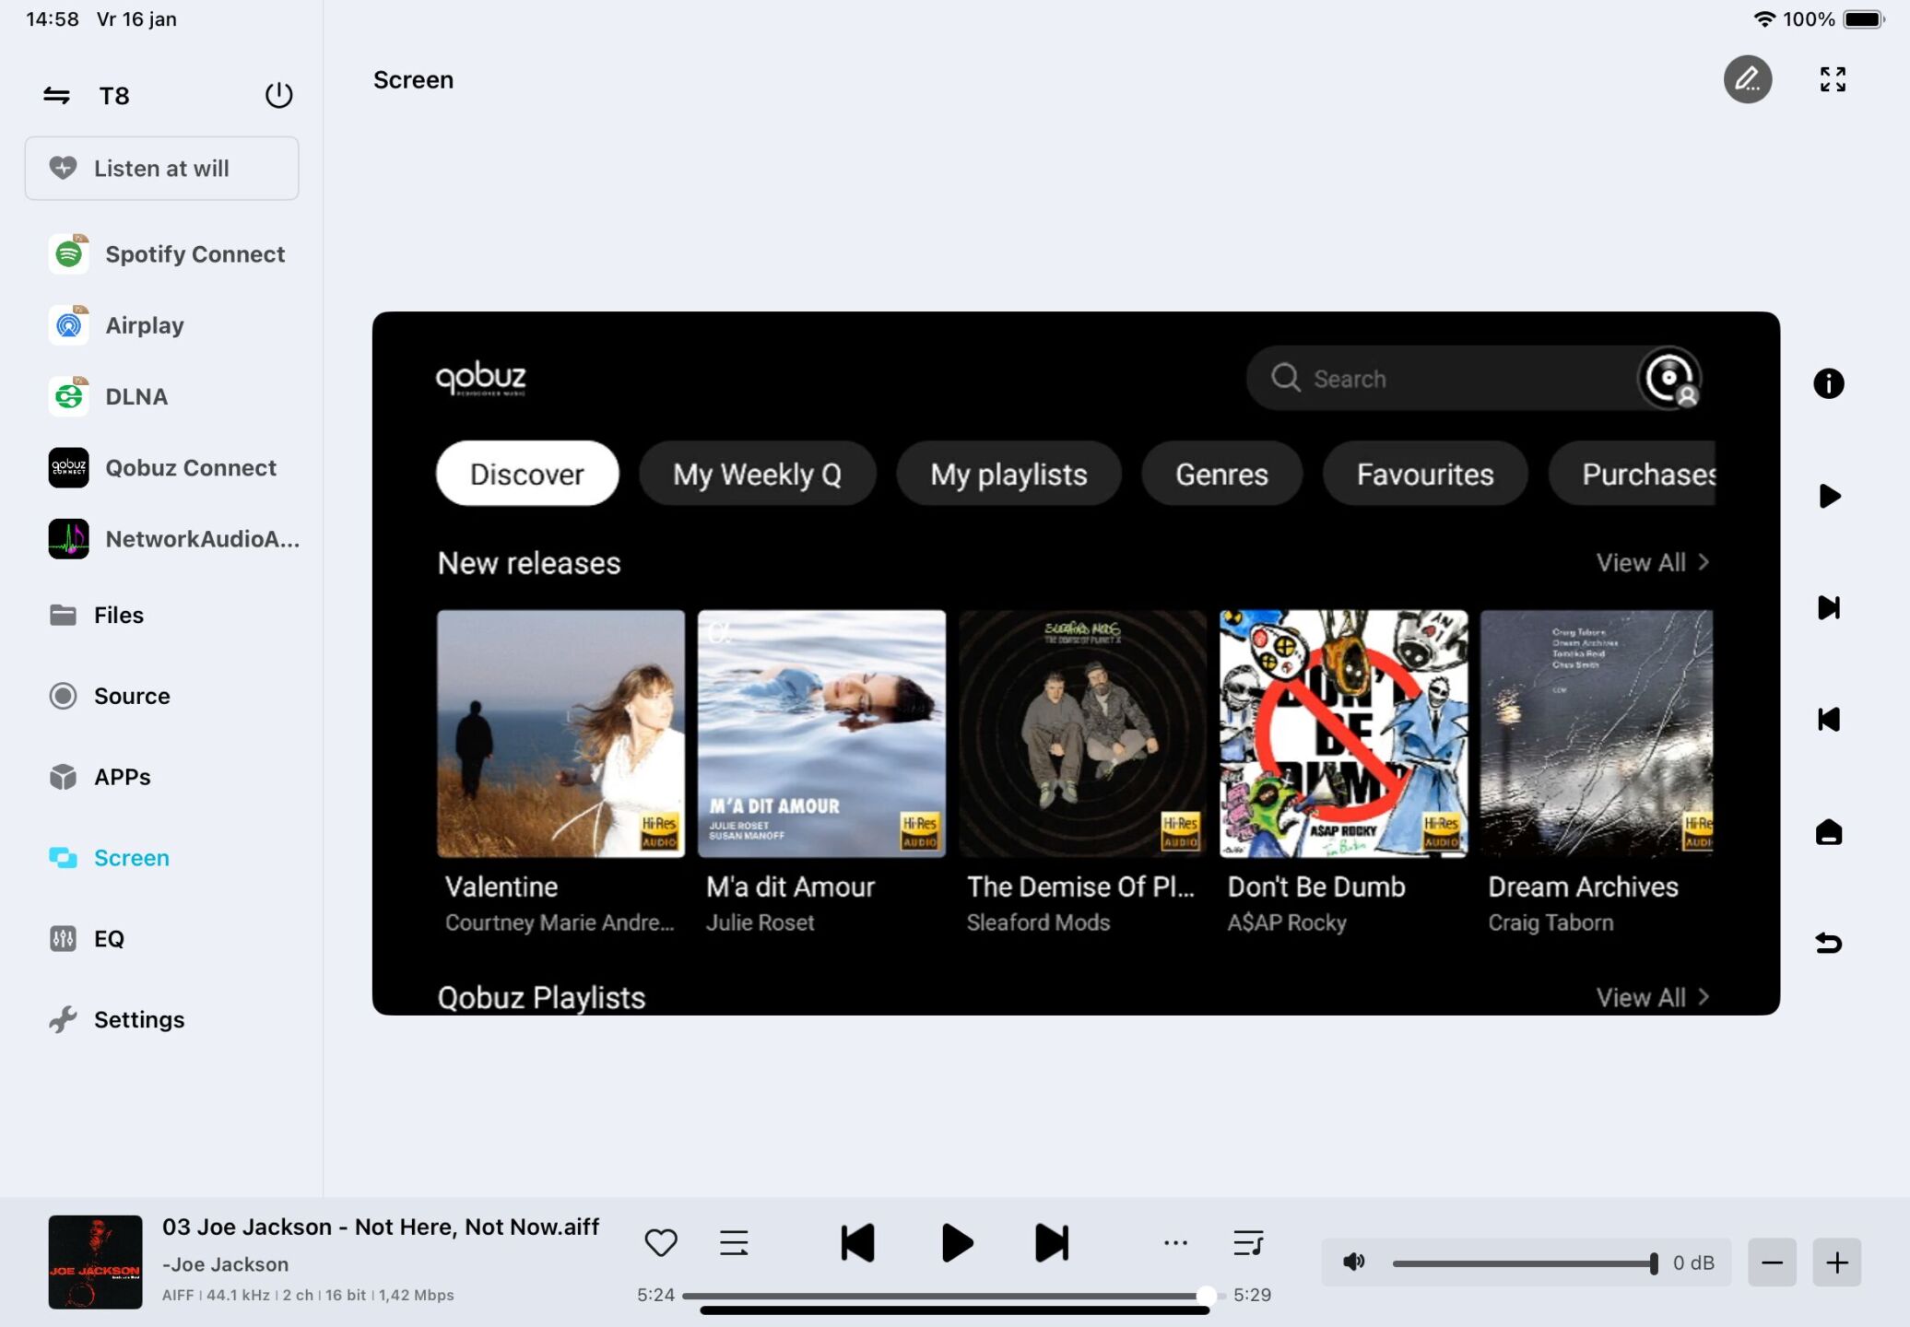1910x1327 pixels.
Task: Click the skip-previous icon beside the screen
Action: pos(1829,719)
